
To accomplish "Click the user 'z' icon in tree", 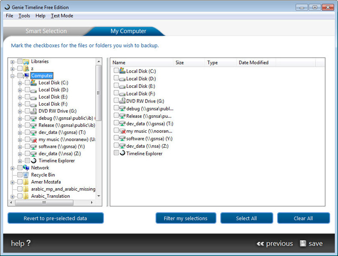I will pyautogui.click(x=26, y=69).
